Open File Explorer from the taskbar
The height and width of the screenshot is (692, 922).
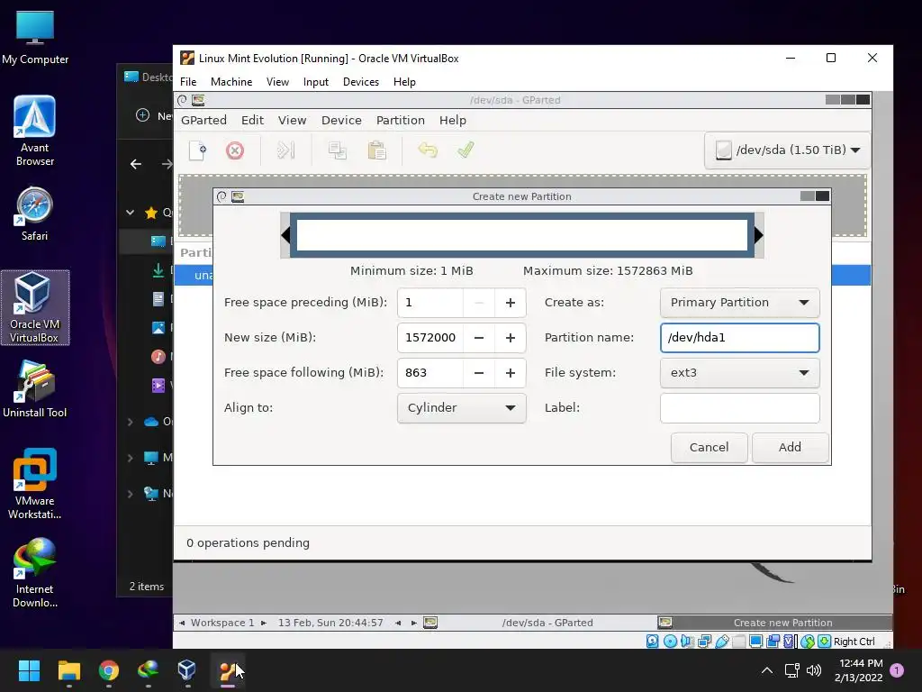tap(68, 670)
